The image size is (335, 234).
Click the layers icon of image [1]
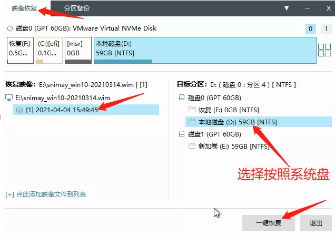[19, 110]
